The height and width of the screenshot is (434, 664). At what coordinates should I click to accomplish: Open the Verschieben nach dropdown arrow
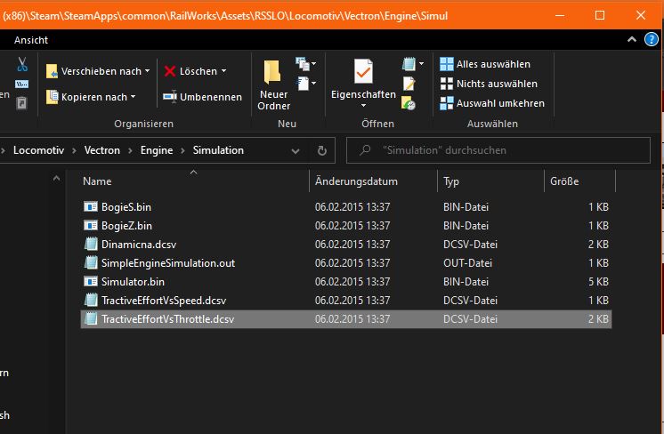point(147,71)
